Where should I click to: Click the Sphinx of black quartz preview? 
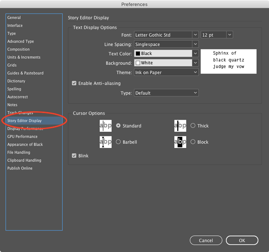coord(229,61)
